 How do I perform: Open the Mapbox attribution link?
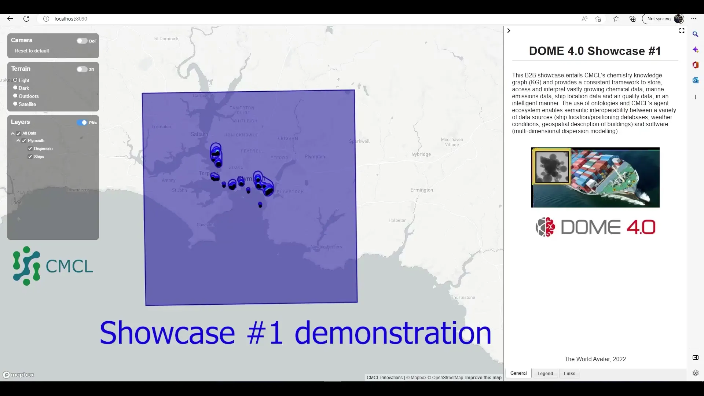pos(416,378)
